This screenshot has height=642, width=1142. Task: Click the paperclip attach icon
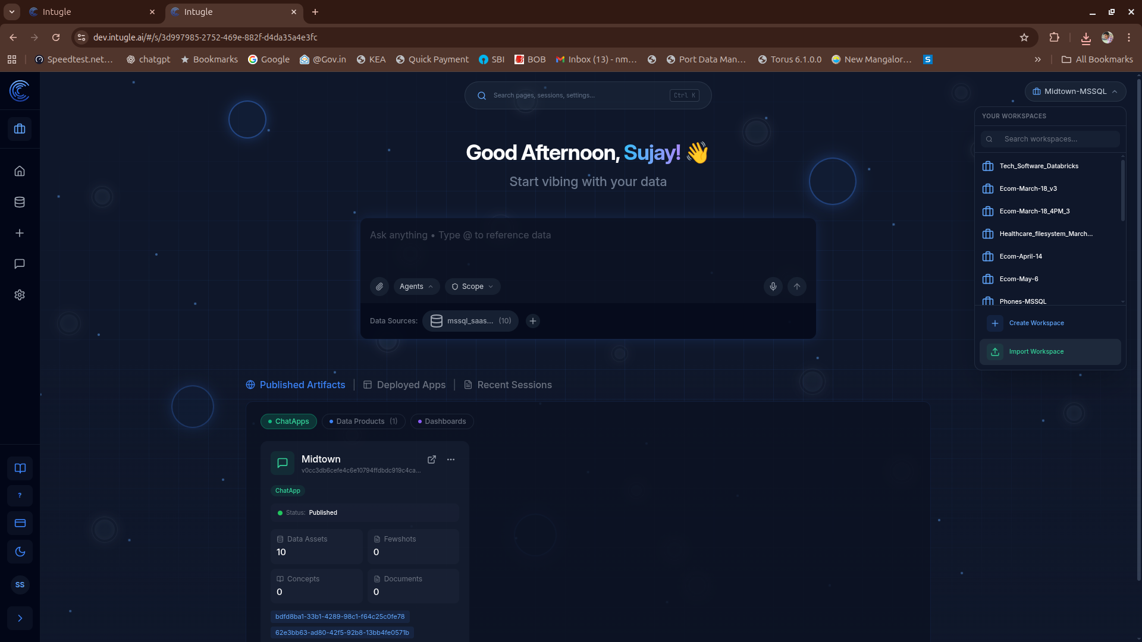point(379,287)
